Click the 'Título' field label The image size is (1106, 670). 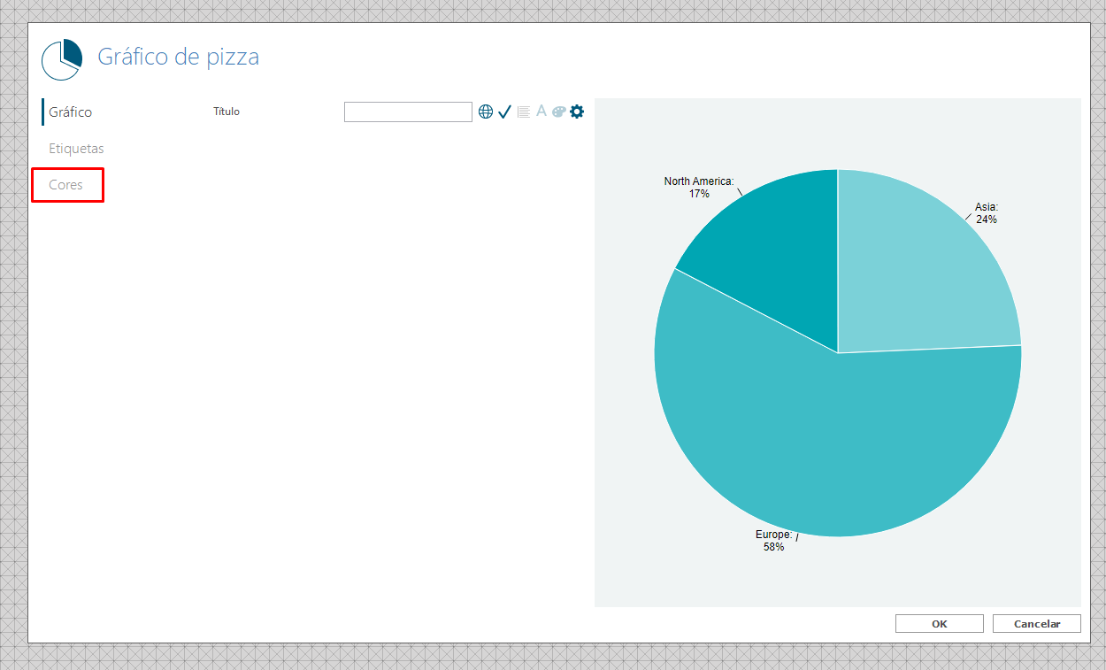[227, 112]
